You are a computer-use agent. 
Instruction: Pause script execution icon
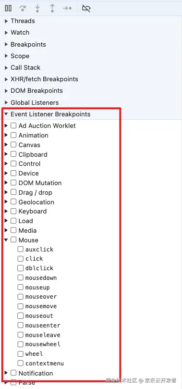(x=8, y=9)
